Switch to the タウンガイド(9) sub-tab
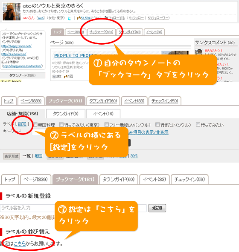Image resolution: width=239 pixels, height=252 pixels. coord(66,114)
